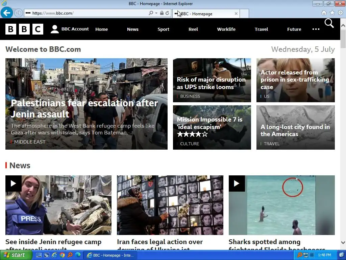The image size is (346, 260).
Task: Click the icon right of the clock
Action: (x=342, y=255)
